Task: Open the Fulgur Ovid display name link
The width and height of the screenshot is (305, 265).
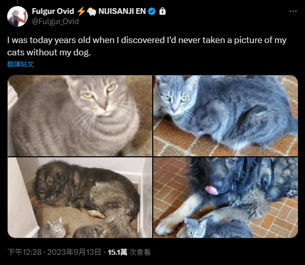Action: pos(53,11)
